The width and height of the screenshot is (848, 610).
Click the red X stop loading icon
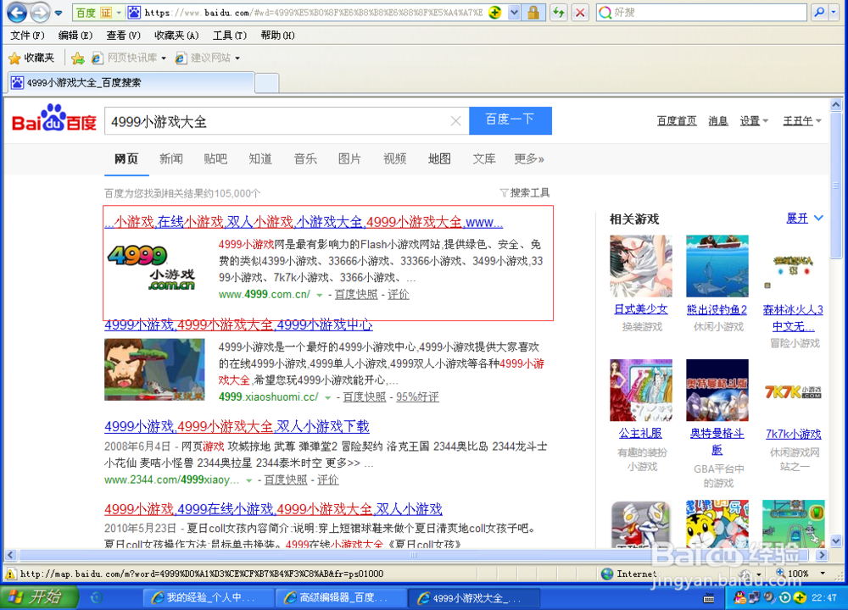(580, 12)
